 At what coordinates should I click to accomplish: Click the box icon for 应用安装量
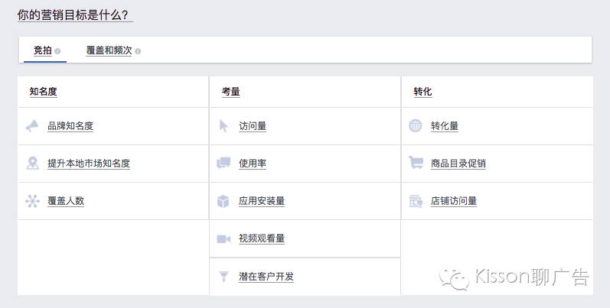[x=223, y=201]
